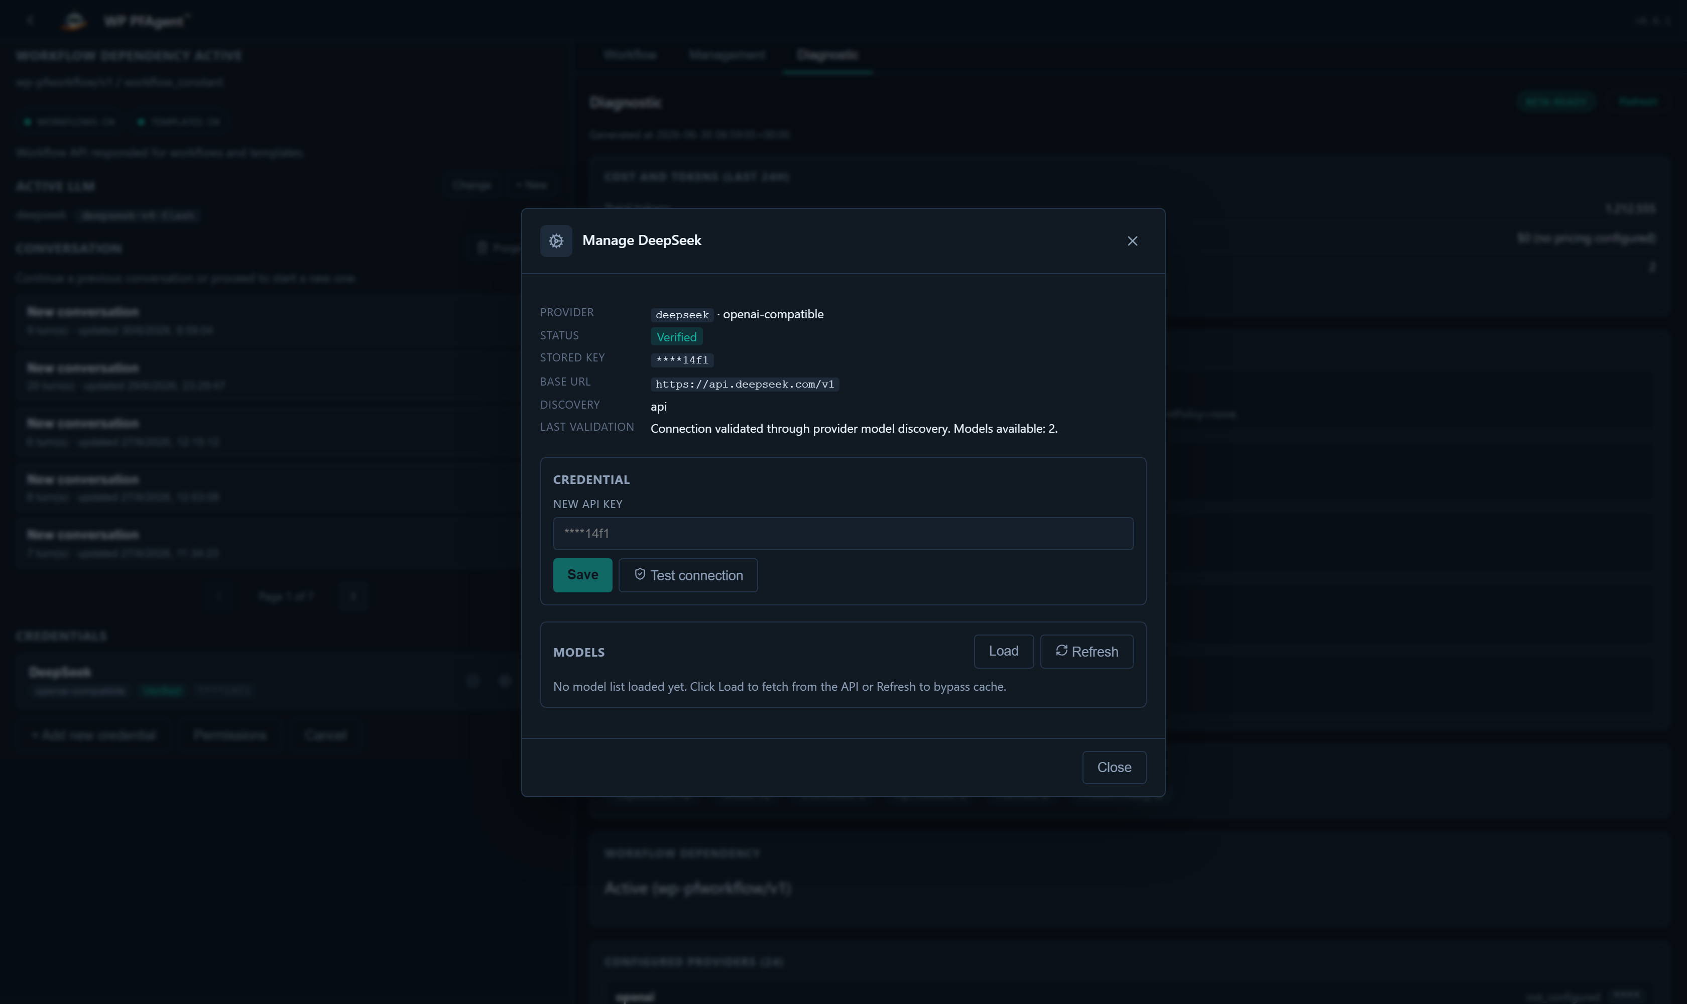Click the Verified status badge
The height and width of the screenshot is (1004, 1687).
676,337
